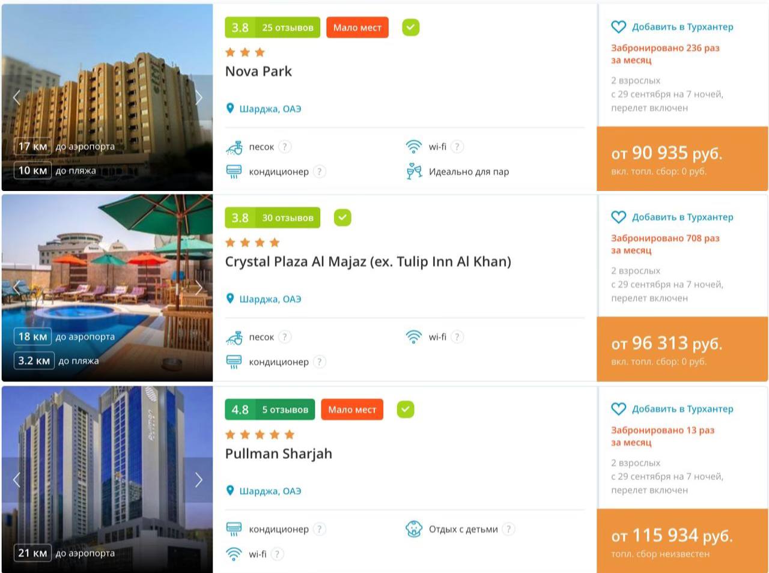This screenshot has height=573, width=769.
Task: Show previous photo of Crystal Plaza
Action: tap(16, 288)
